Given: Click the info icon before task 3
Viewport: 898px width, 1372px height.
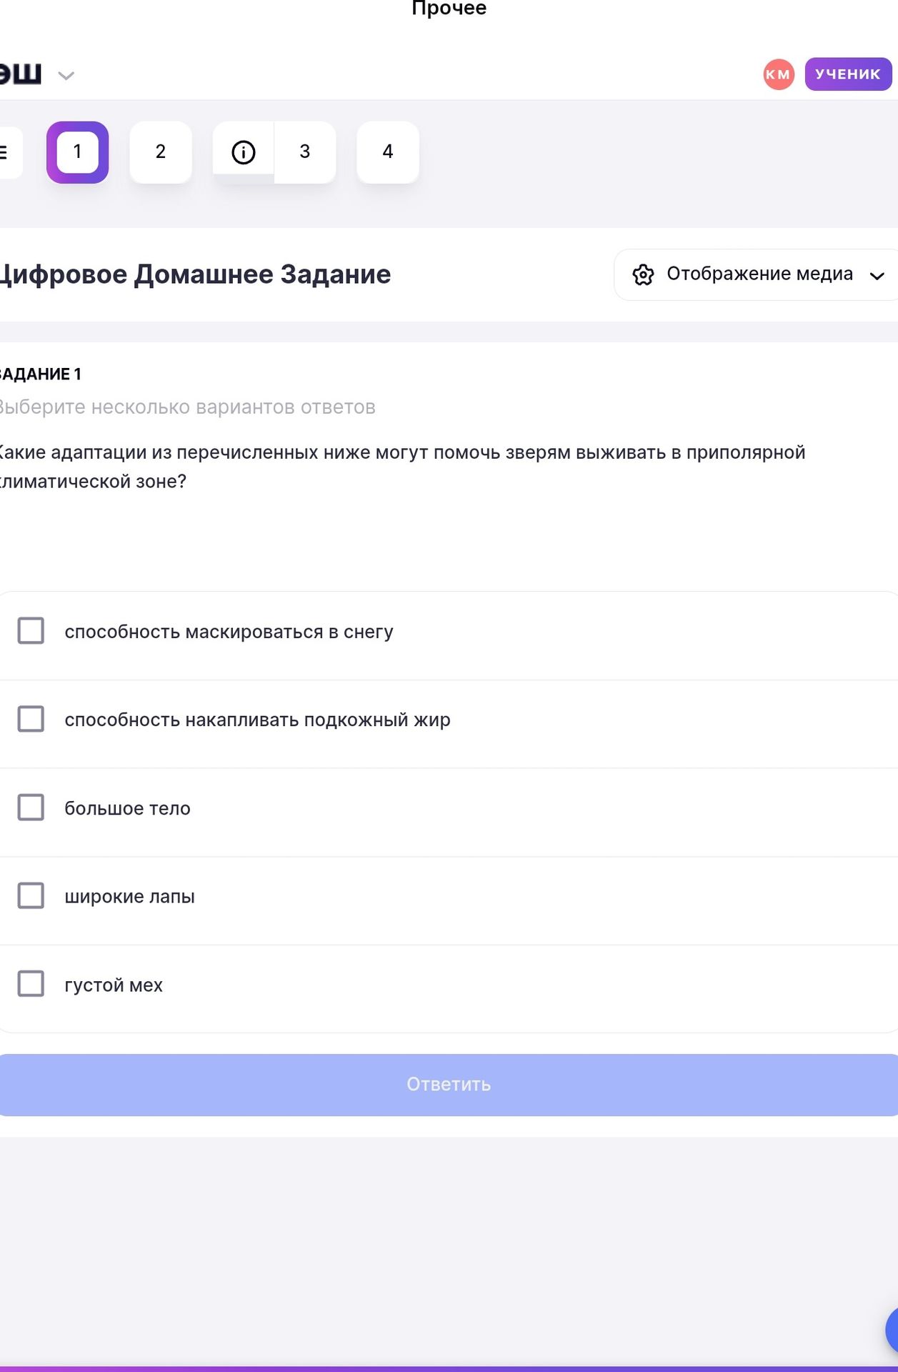Looking at the screenshot, I should click(x=244, y=152).
